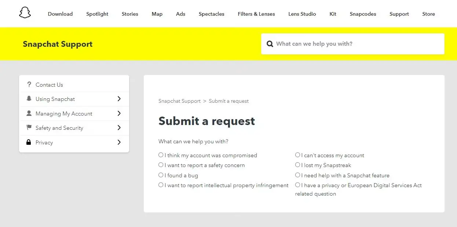Expand the Managing My Account chevron
Screen dimensions: 457x227
[x=119, y=113]
